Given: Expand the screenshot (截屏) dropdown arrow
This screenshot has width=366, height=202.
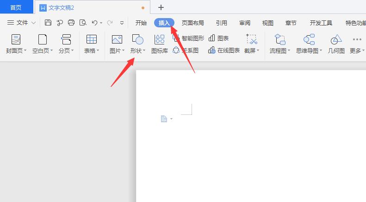Looking at the screenshot, I should click(x=258, y=50).
